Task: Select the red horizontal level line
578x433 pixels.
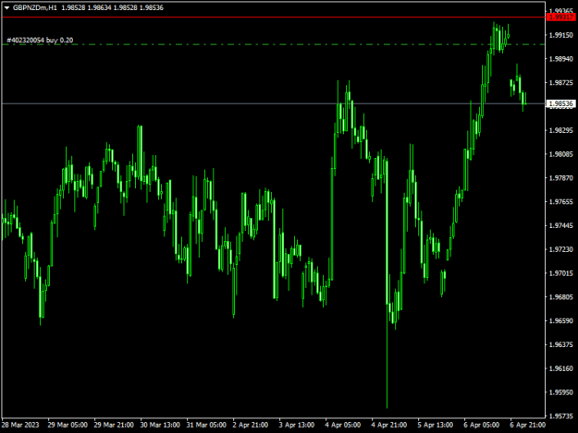Action: point(273,18)
